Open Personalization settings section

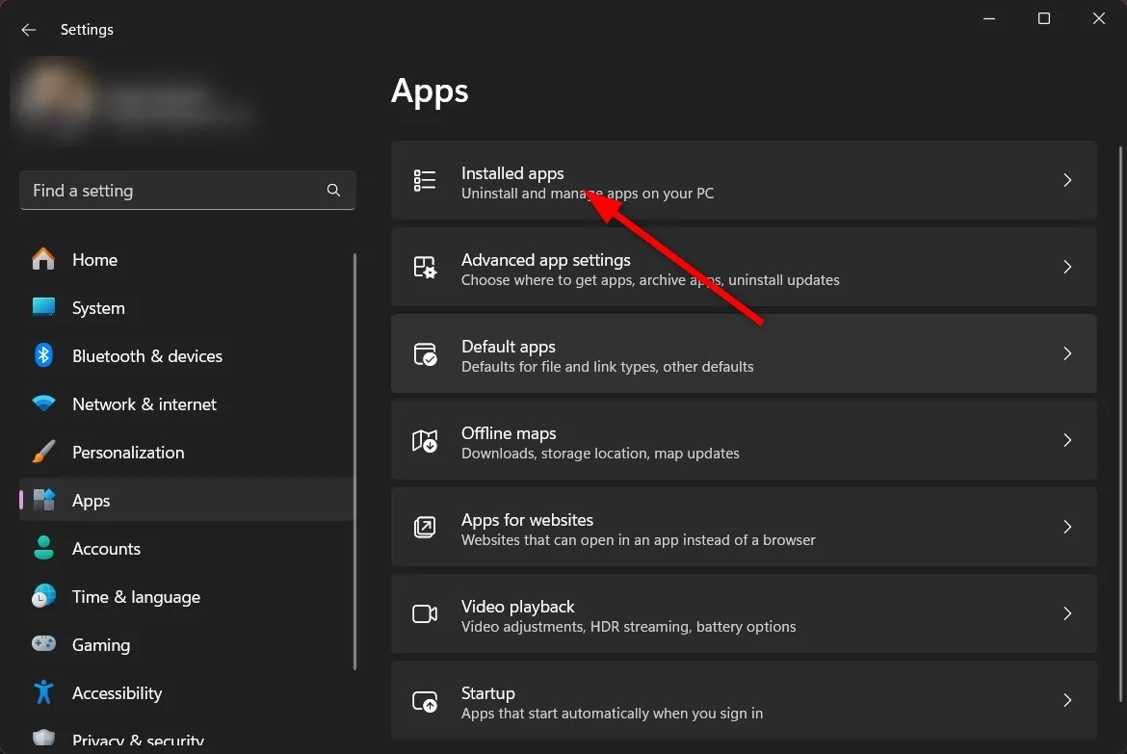pyautogui.click(x=128, y=453)
